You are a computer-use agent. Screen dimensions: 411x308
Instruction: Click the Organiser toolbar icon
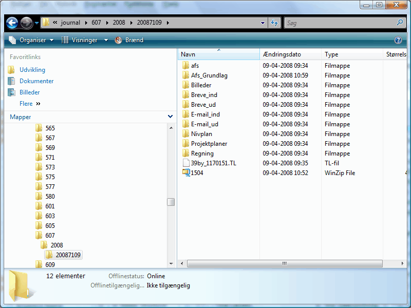(12, 40)
